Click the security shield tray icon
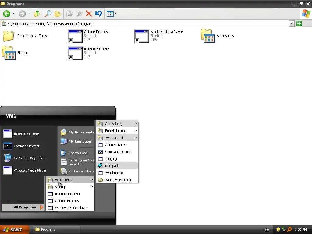This screenshot has width=312, height=234. [278, 229]
